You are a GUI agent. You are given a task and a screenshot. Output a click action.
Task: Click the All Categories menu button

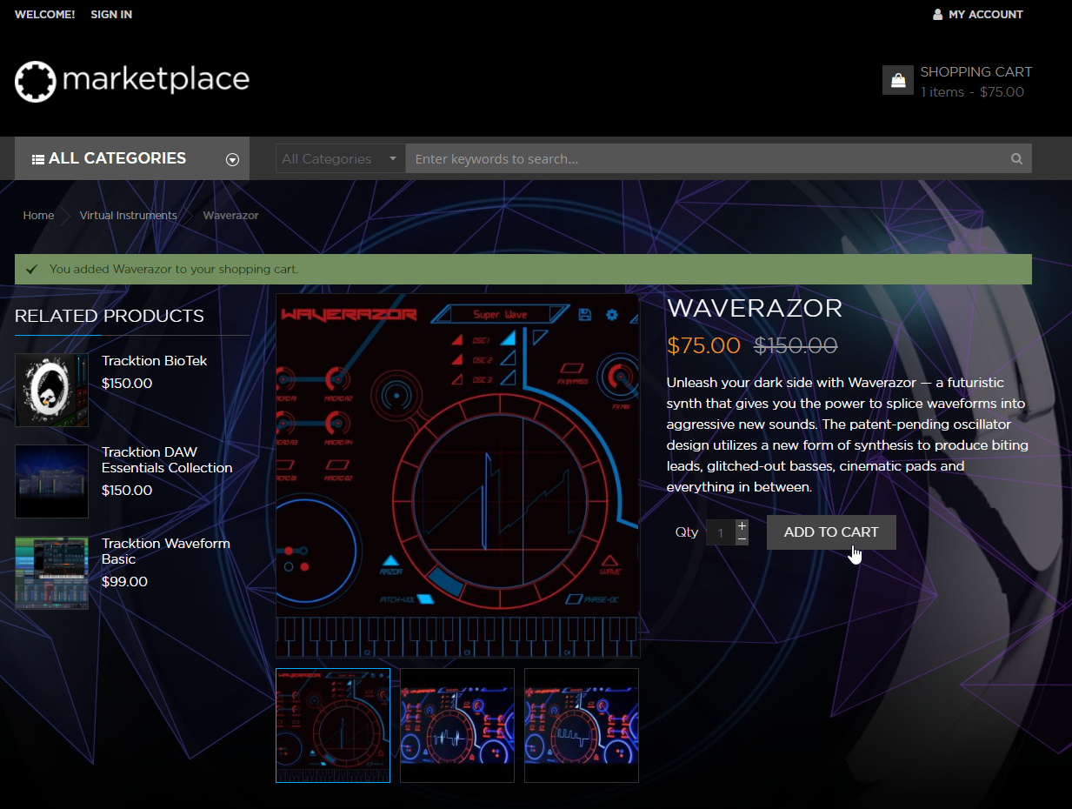(132, 158)
